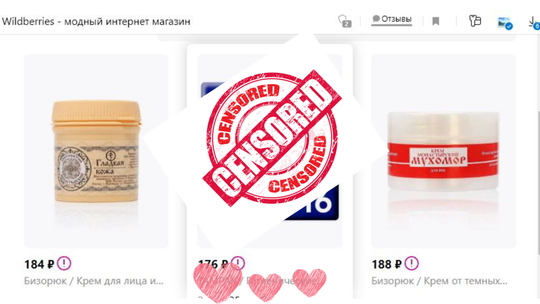Viewport: 540px width, 304px height.
Task: Open Бизорюк / Крем от темных link
Action: pos(440,281)
